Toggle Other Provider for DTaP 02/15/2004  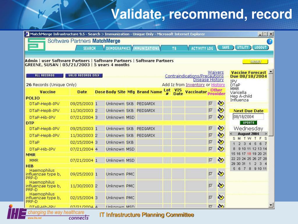coord(211,142)
